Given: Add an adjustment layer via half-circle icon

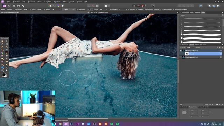Looking at the screenshot, I should 207,105.
